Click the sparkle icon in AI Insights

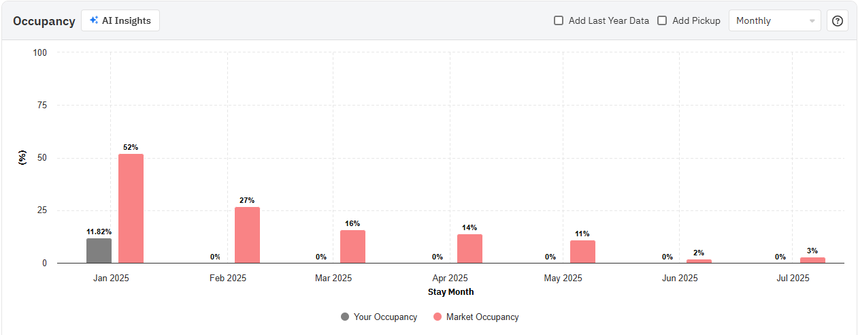point(94,20)
